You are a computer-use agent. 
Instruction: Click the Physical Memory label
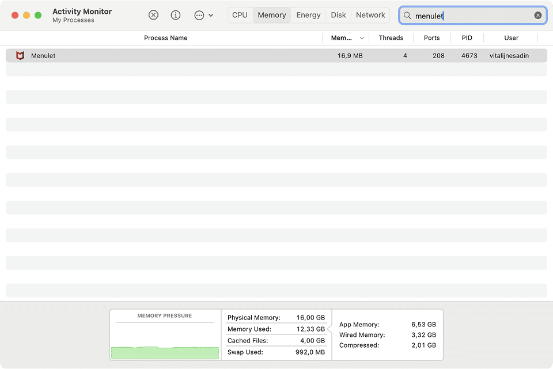coord(254,318)
